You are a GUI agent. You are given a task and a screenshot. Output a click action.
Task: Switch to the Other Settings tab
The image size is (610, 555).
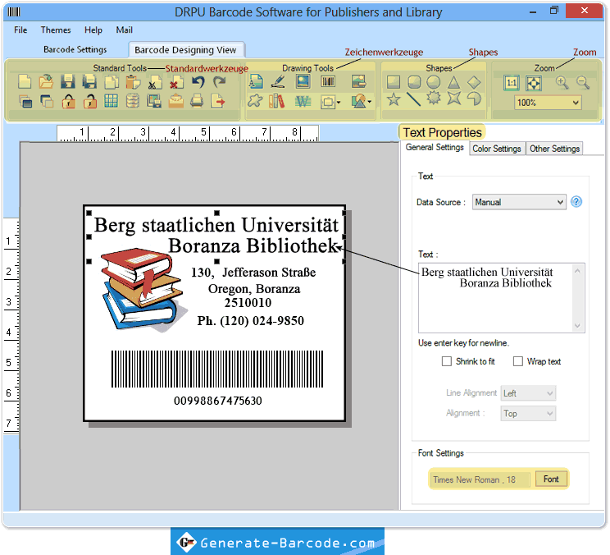554,149
